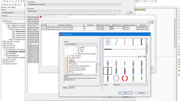Click the PE_M symbol in tree
Image resolution: width=181 pixels, height=101 pixels.
(x=82, y=50)
